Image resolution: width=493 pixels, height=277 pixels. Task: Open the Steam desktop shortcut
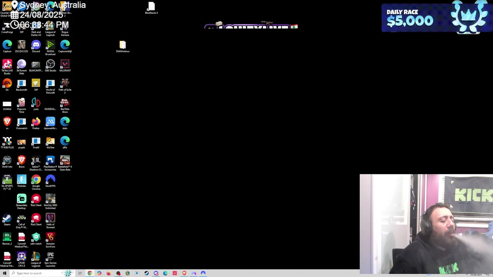[x=7, y=219]
